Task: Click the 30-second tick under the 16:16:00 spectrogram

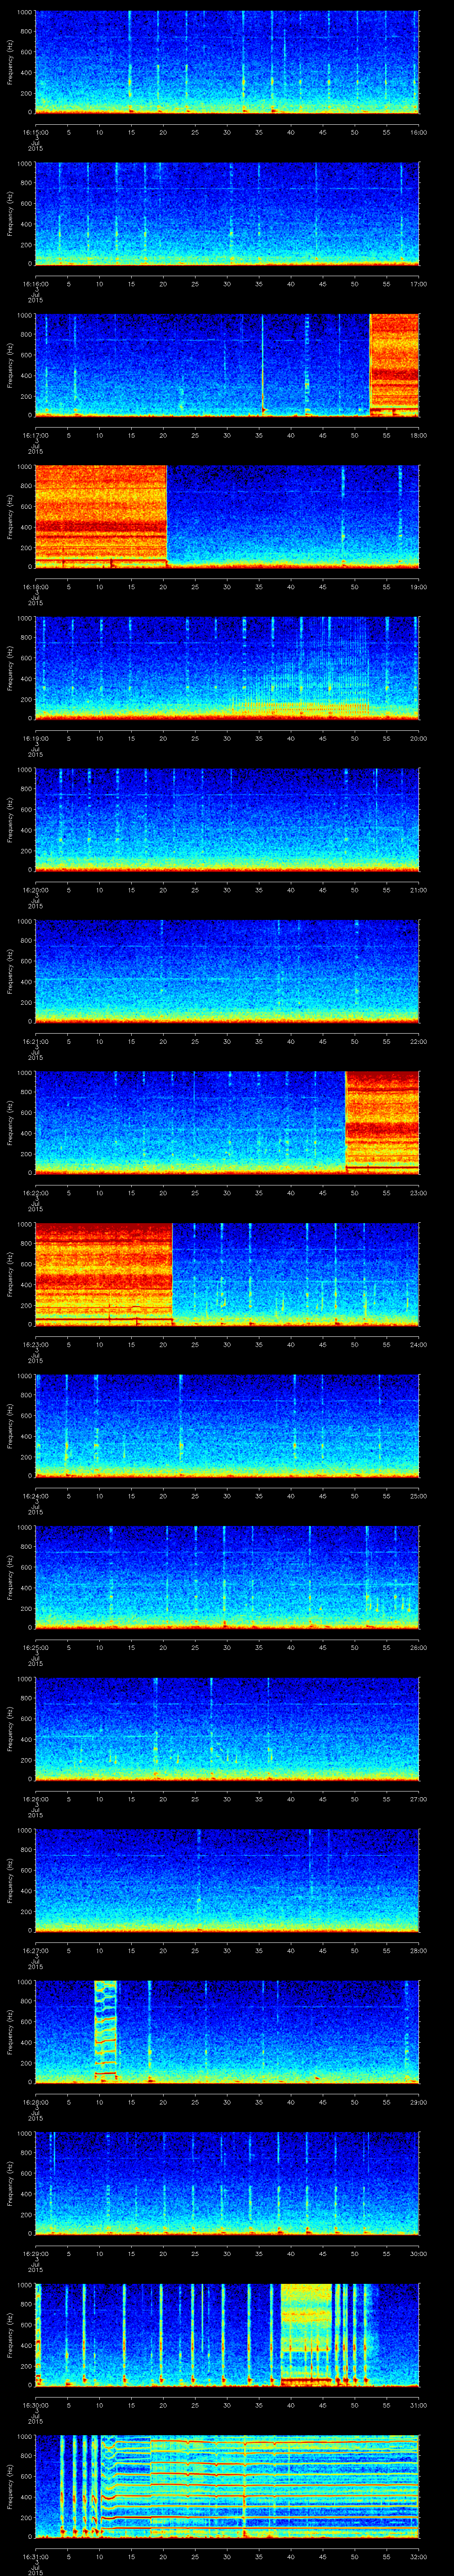Action: (227, 284)
